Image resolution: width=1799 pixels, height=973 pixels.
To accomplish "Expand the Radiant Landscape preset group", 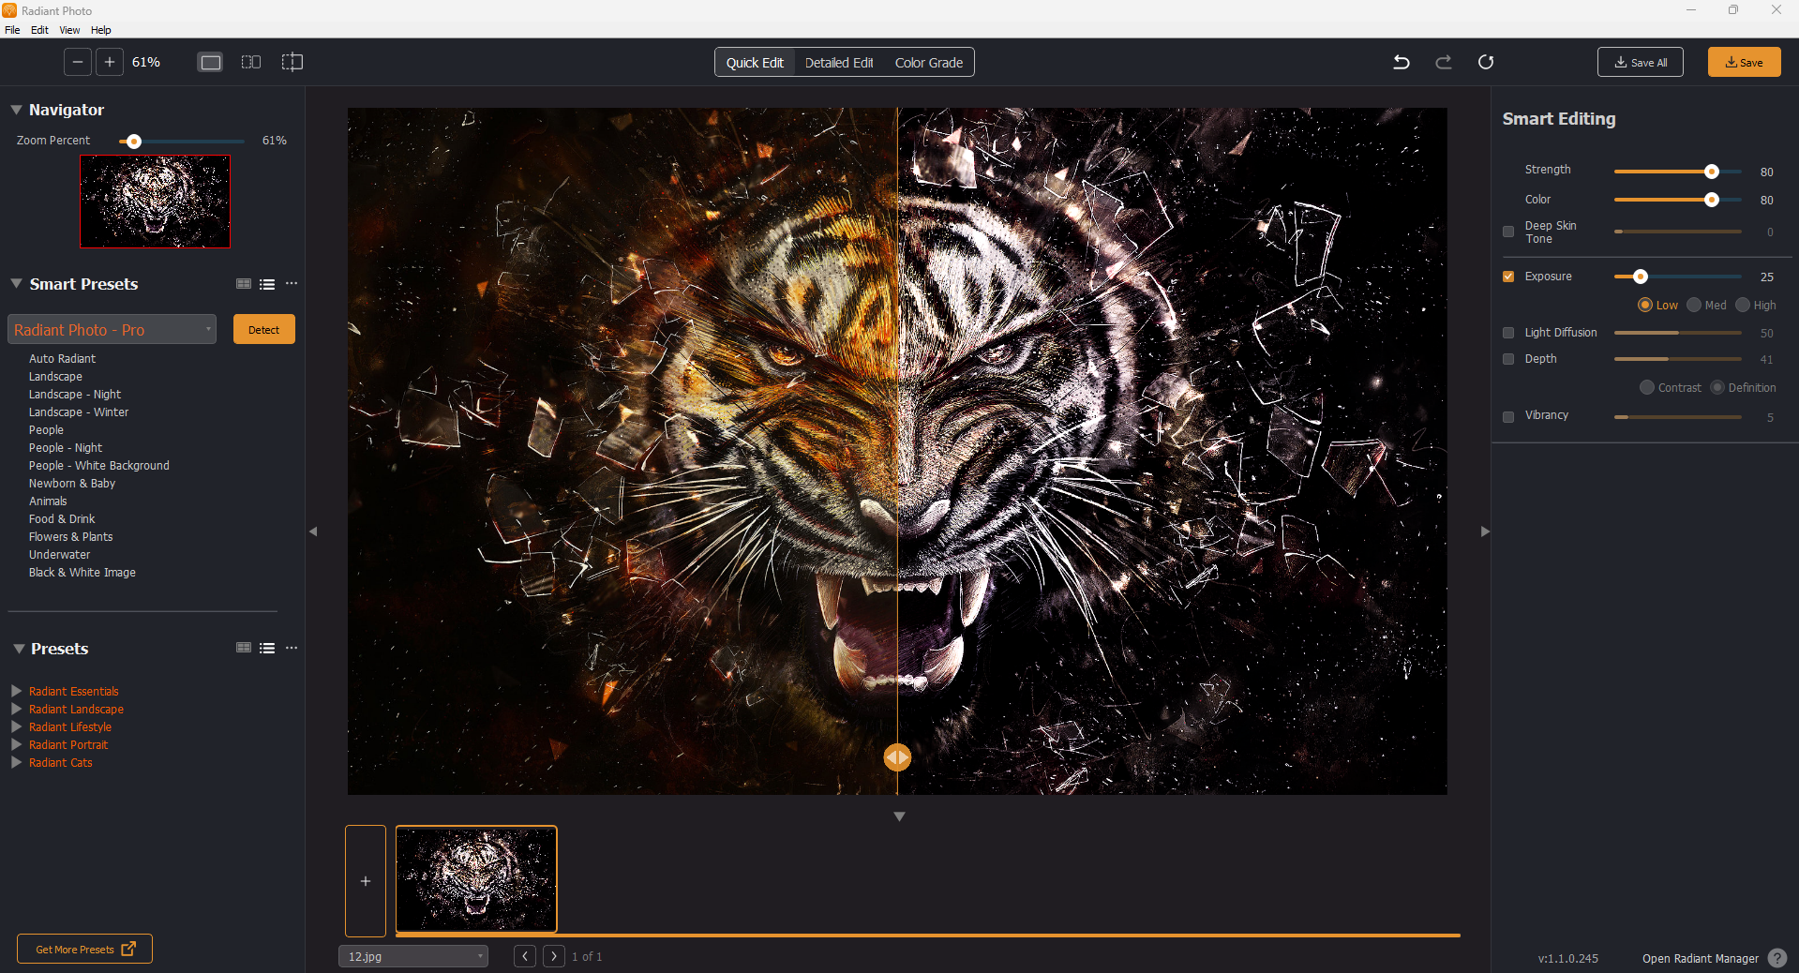I will pyautogui.click(x=16, y=709).
